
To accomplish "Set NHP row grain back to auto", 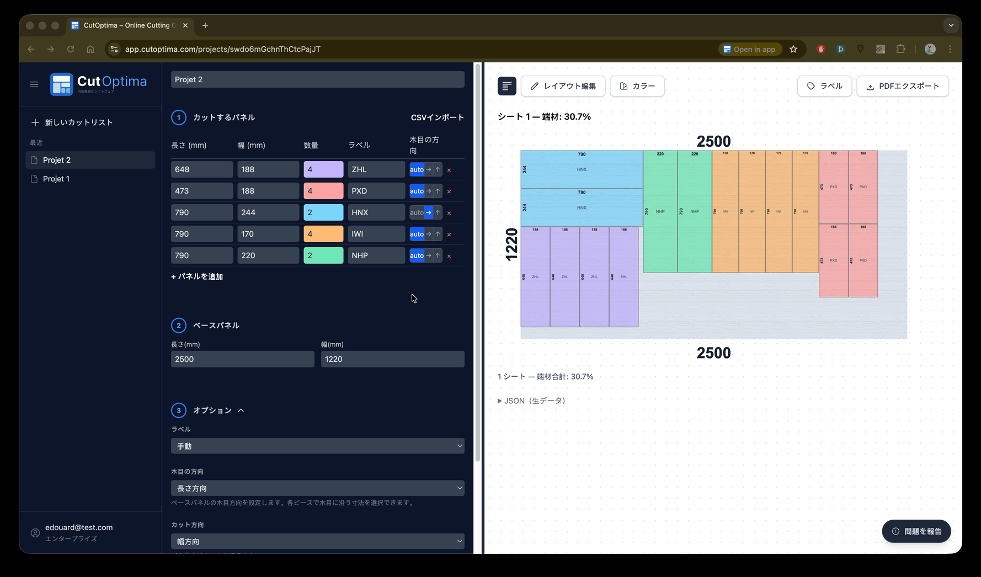I will (417, 255).
